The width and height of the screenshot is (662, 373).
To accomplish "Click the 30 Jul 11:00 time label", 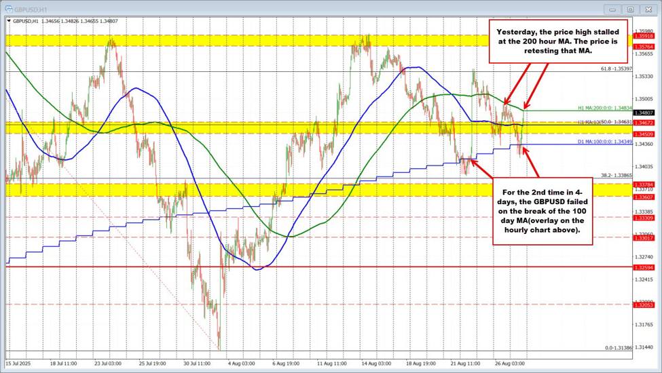I will [197, 363].
